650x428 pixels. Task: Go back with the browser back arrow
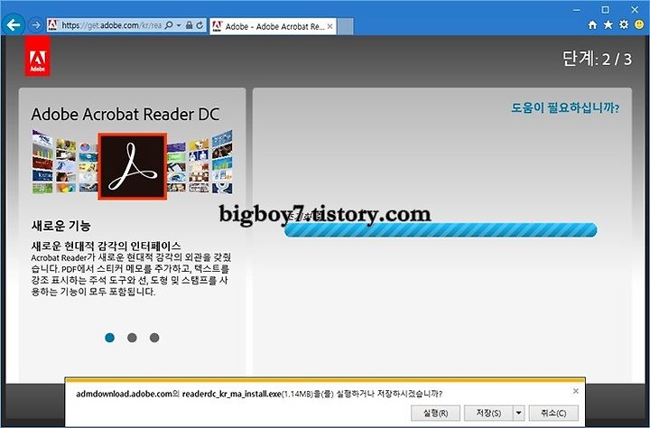click(14, 25)
